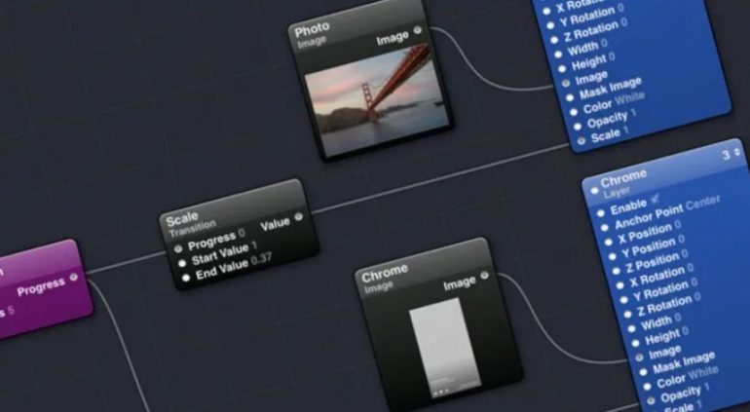Click the Golden Gate bridge photo thumbnail
Screen dimensions: 750x412
378,102
